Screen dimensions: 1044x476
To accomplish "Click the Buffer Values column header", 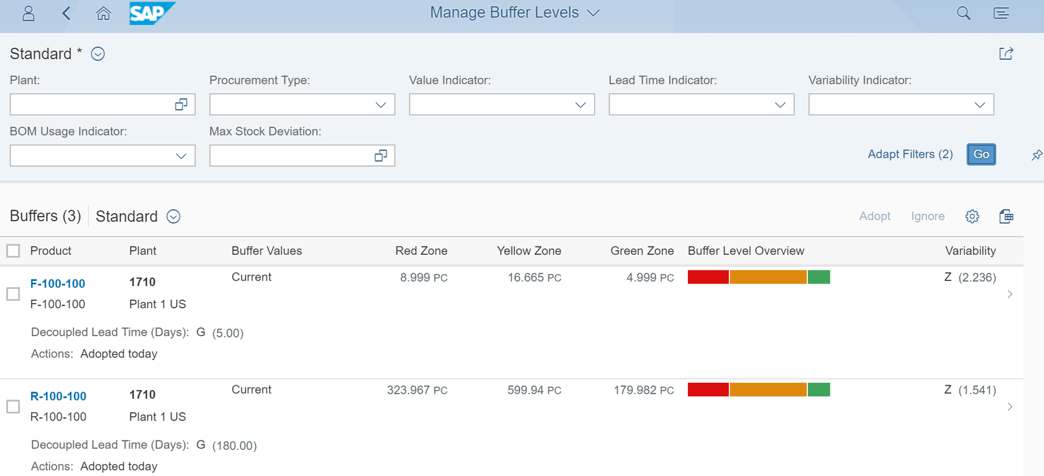I will click(267, 250).
